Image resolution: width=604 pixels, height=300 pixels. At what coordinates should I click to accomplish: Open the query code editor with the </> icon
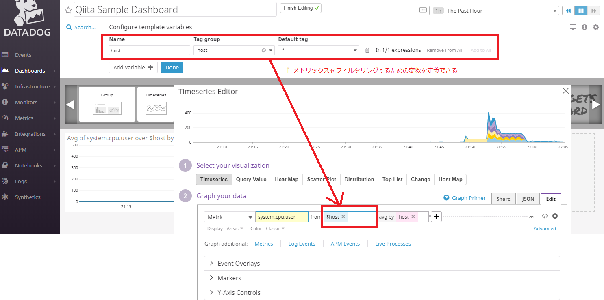point(545,216)
